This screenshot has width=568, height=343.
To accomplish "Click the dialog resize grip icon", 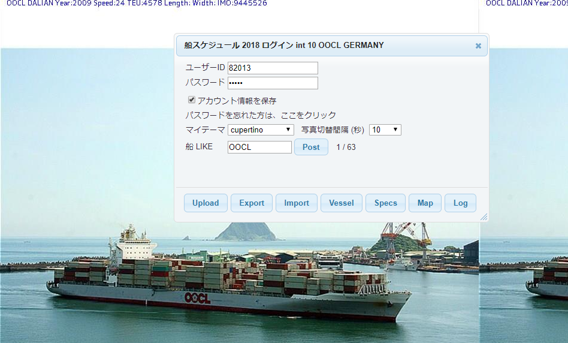I will (x=484, y=217).
